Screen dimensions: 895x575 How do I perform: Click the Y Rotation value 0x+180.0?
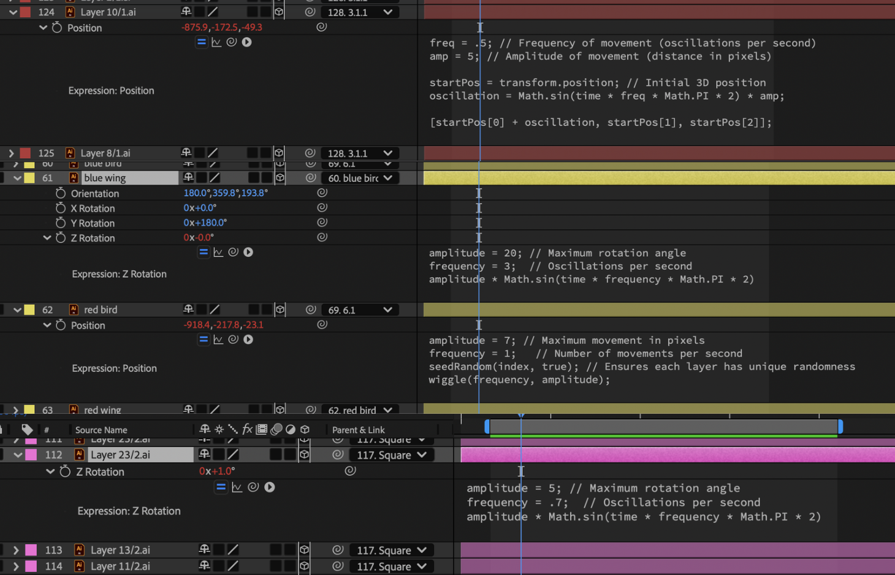point(205,223)
